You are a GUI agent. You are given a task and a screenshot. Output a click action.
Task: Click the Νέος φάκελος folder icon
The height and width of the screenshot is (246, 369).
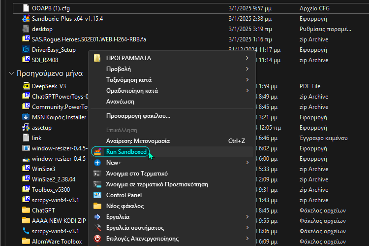click(x=97, y=206)
